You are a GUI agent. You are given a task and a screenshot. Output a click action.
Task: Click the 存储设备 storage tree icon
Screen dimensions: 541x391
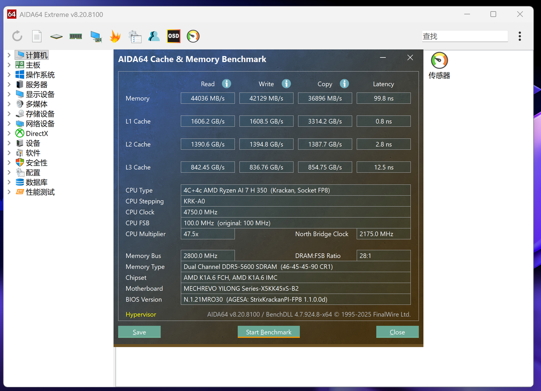click(20, 113)
